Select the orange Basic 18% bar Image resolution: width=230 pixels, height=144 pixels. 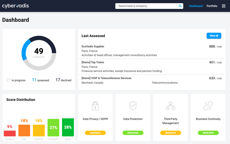coord(24,131)
